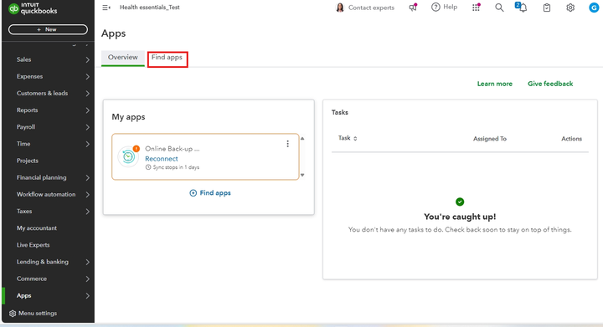Open the announcements megaphone icon
The width and height of the screenshot is (603, 327).
pyautogui.click(x=413, y=8)
